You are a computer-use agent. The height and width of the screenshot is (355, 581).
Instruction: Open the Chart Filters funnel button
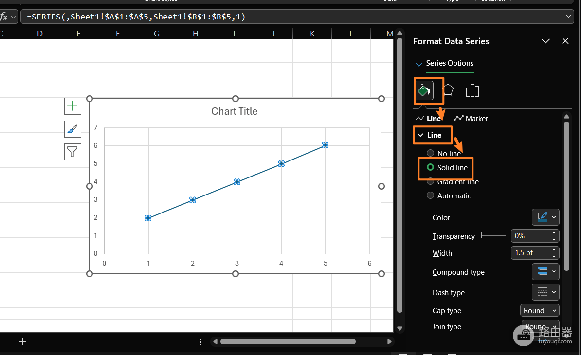pyautogui.click(x=73, y=152)
